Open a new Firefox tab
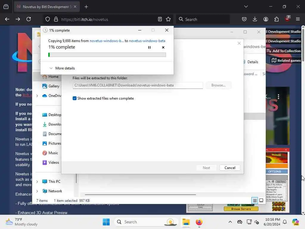 pos(86,7)
